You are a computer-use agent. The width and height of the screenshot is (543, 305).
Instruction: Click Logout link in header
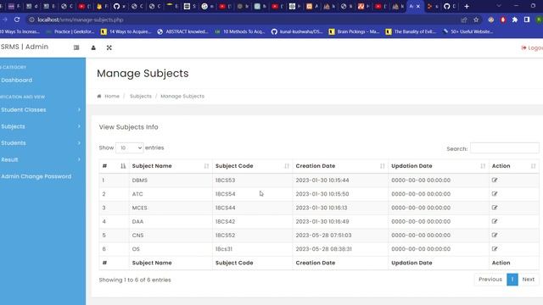pyautogui.click(x=532, y=47)
